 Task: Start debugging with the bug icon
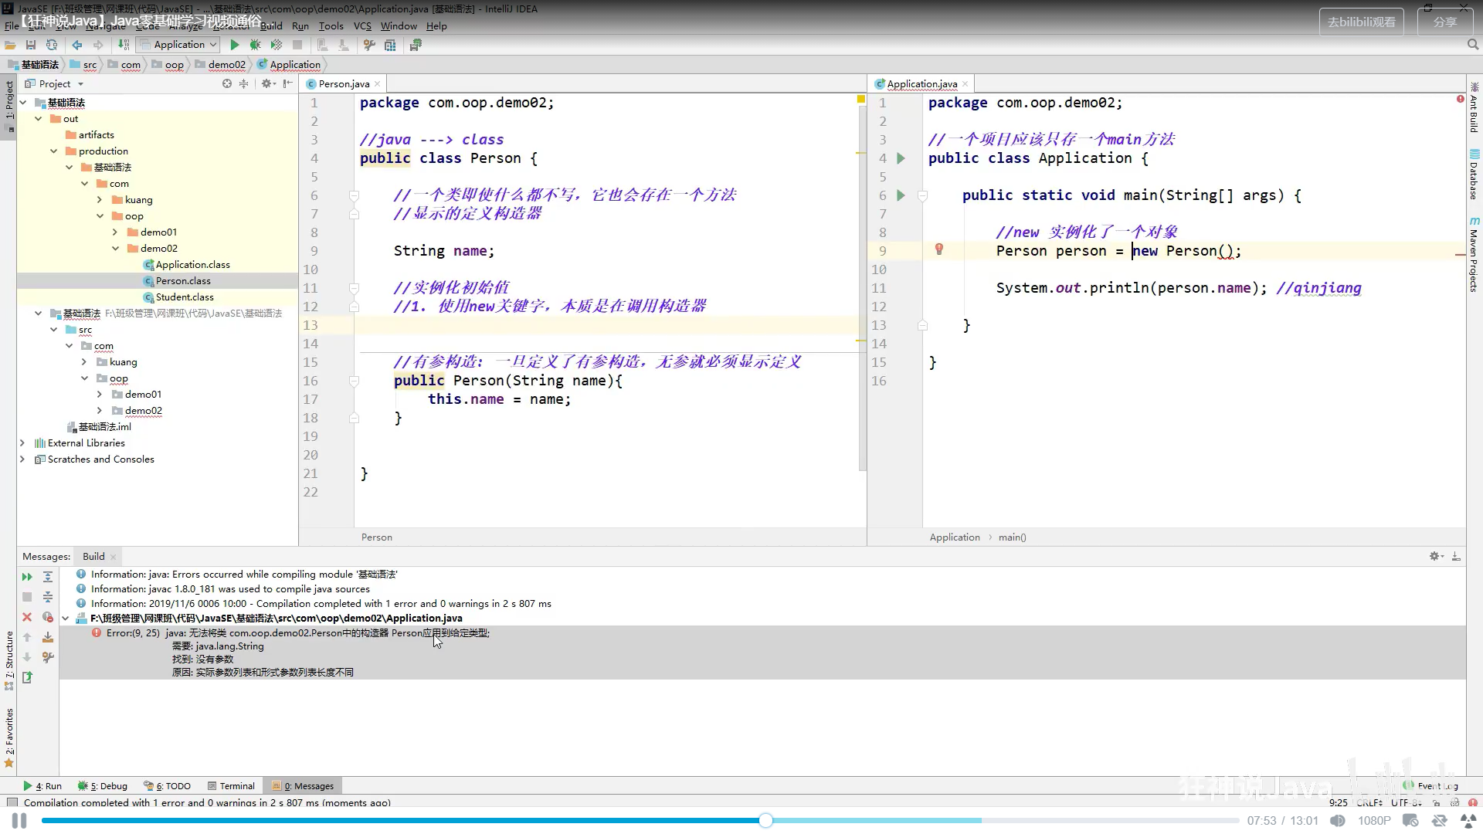pos(255,45)
